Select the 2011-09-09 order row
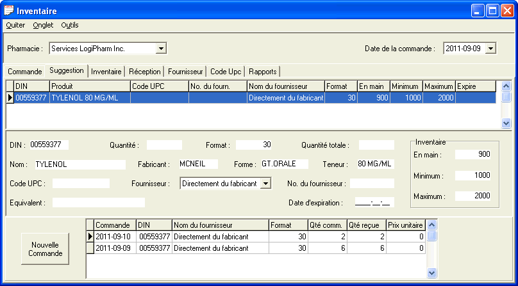 [114, 248]
